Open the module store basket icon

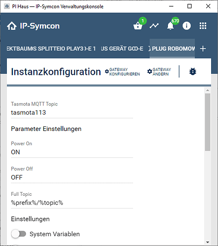[x=138, y=26]
